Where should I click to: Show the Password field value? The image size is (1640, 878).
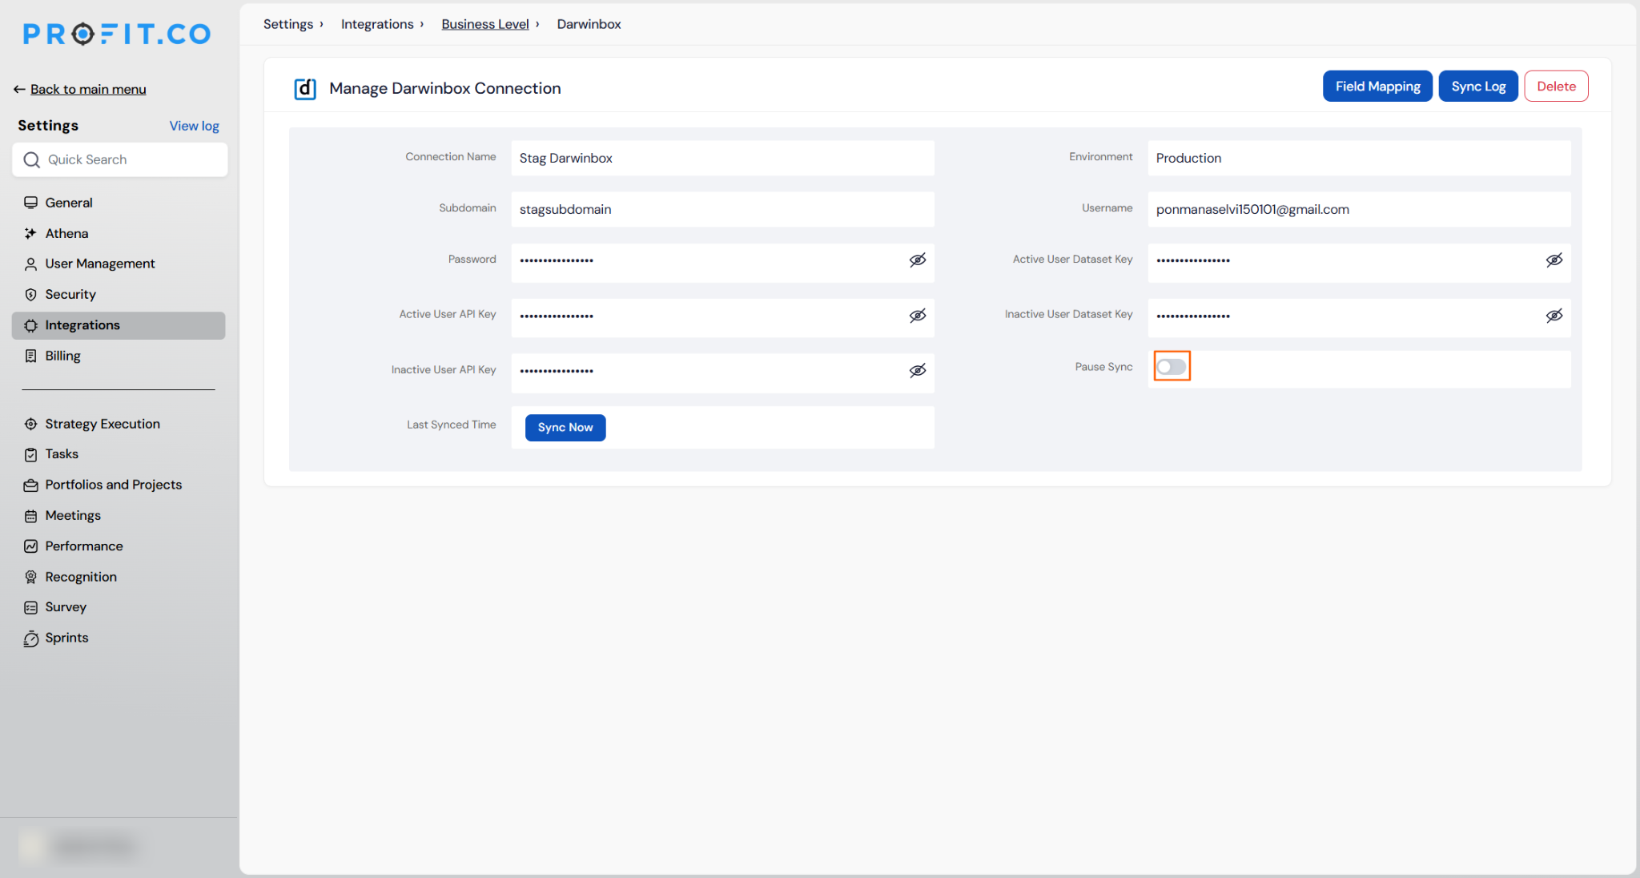pyautogui.click(x=918, y=260)
